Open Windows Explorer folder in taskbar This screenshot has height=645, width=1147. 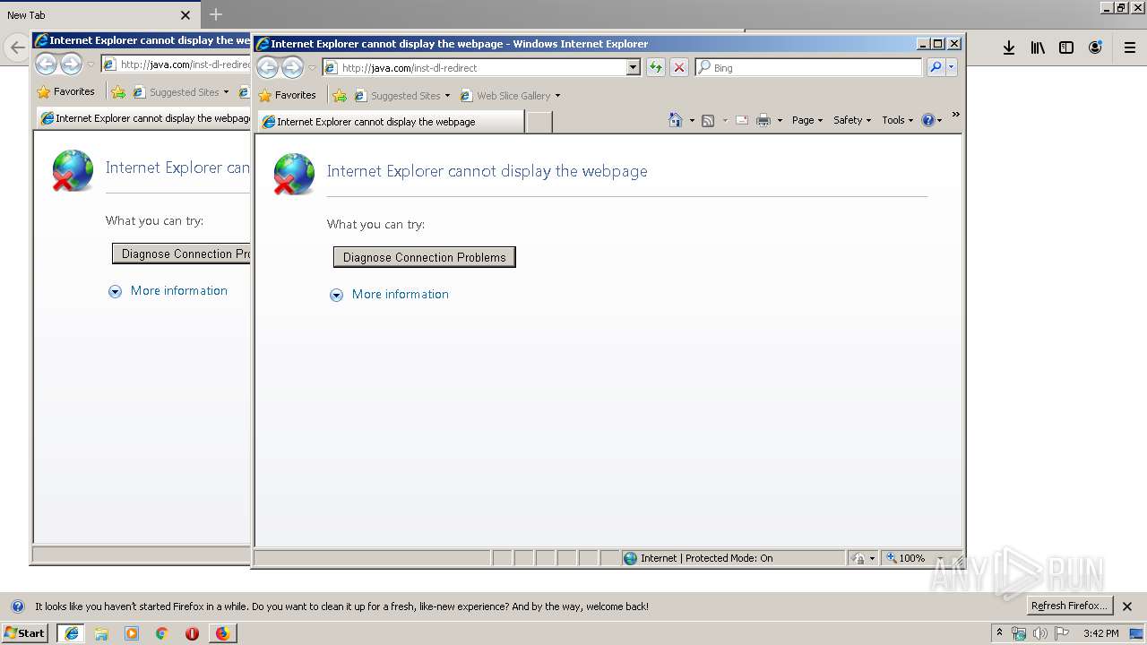point(101,632)
